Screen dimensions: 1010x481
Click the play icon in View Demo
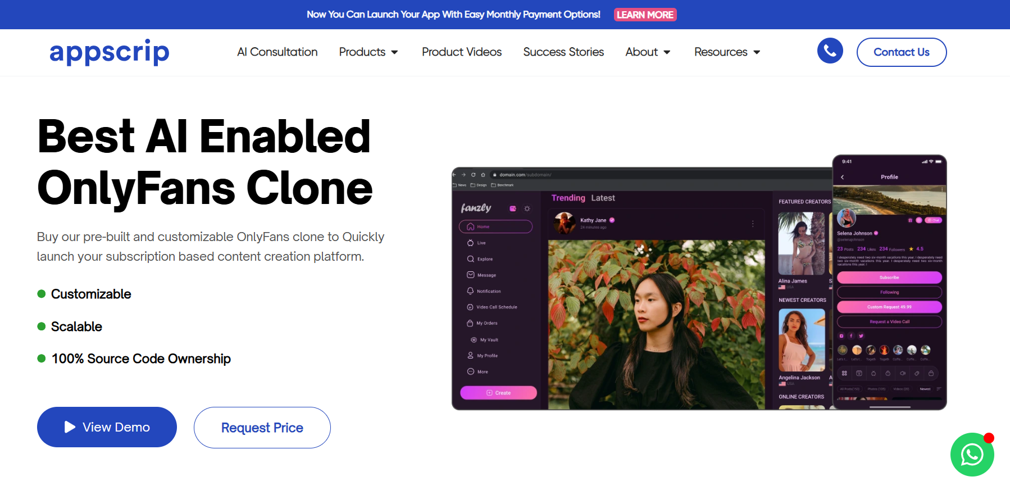[x=70, y=427]
